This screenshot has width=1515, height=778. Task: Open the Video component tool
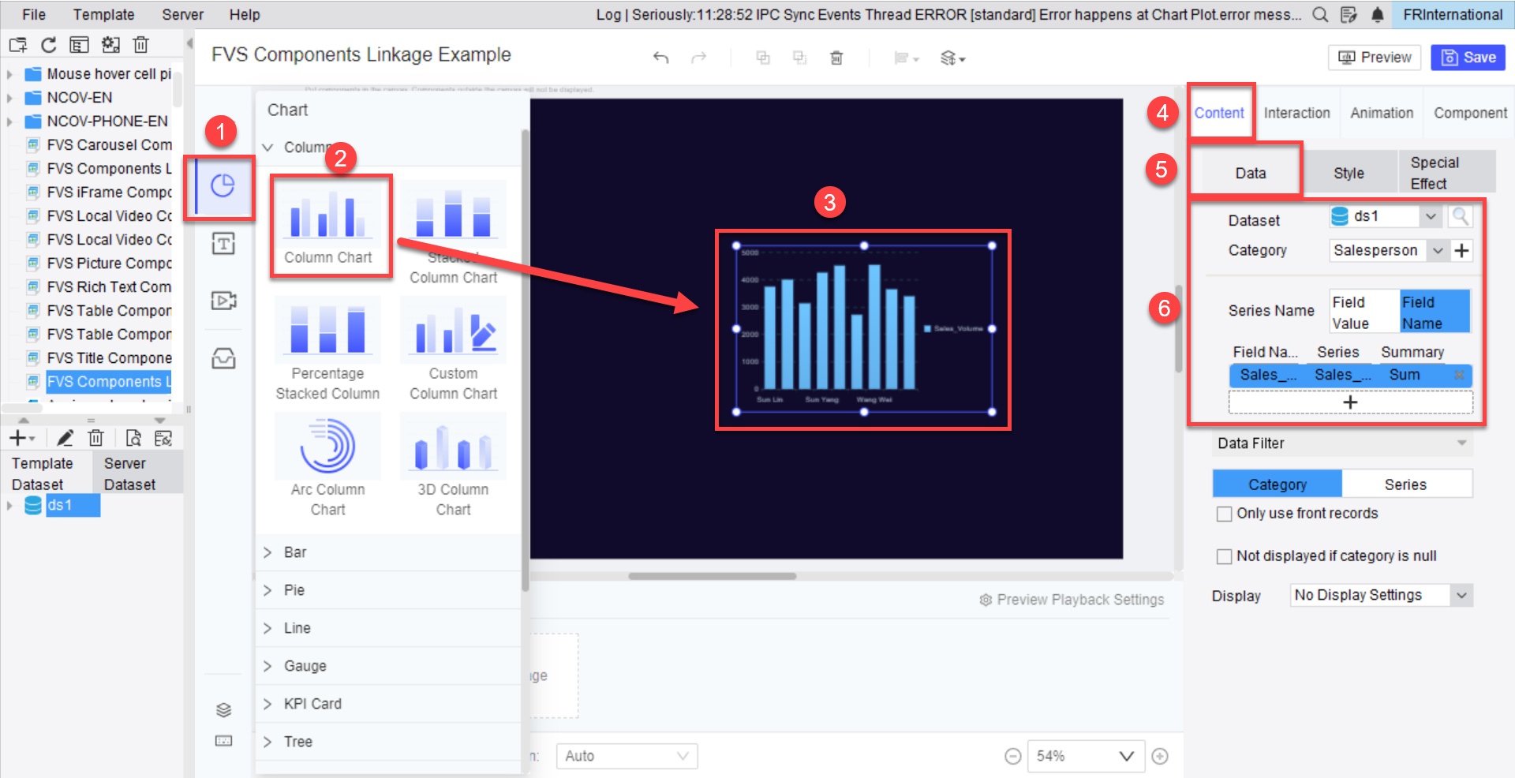coord(223,301)
